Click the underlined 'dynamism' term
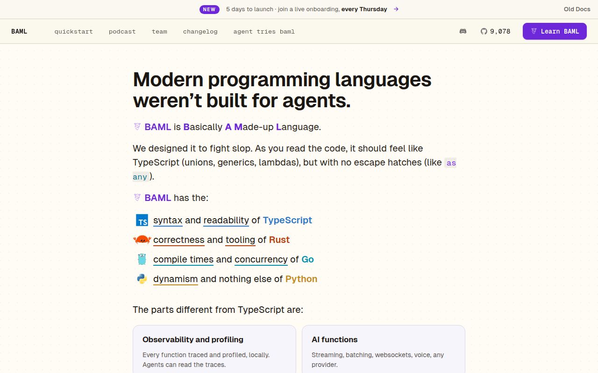Image resolution: width=598 pixels, height=373 pixels. (x=176, y=279)
